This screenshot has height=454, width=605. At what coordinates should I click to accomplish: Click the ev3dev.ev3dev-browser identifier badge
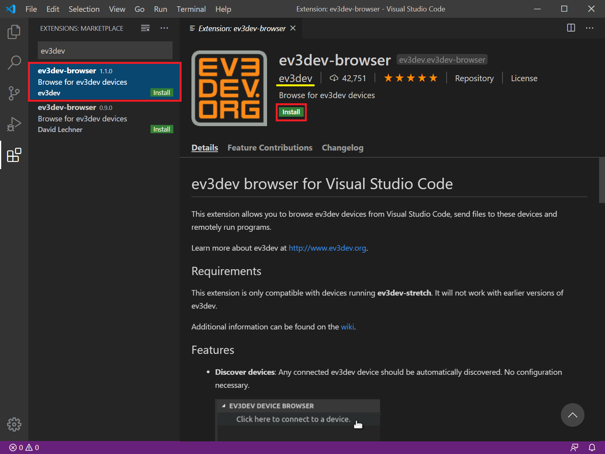click(442, 60)
